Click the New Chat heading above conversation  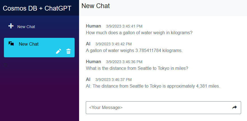(96, 6)
